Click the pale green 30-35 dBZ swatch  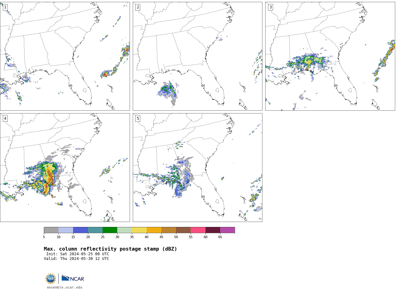pos(124,230)
